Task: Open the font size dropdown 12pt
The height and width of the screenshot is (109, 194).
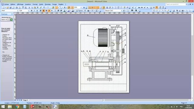Action: tap(28, 11)
